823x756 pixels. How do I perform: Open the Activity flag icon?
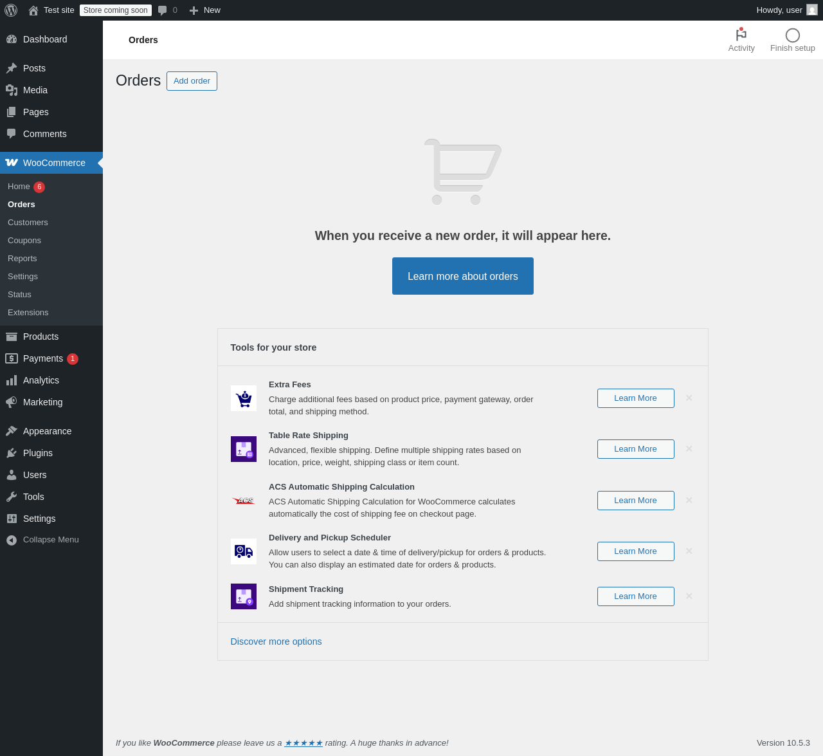[x=741, y=35]
